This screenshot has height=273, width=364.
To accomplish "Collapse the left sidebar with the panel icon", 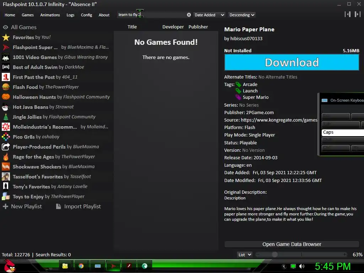I will pos(348,14).
